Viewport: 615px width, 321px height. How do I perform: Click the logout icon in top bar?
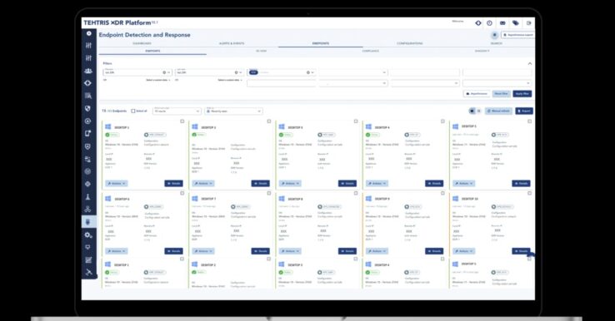pyautogui.click(x=528, y=23)
